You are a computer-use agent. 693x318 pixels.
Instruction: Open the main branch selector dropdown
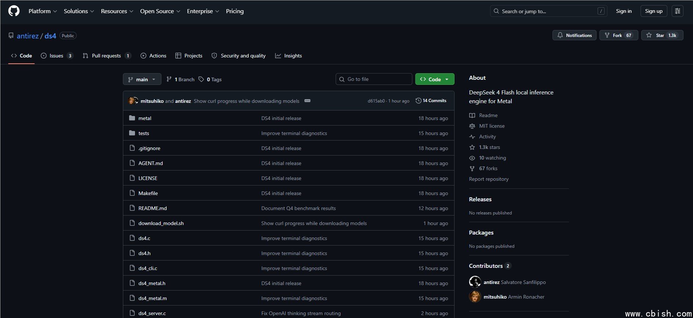click(x=142, y=79)
